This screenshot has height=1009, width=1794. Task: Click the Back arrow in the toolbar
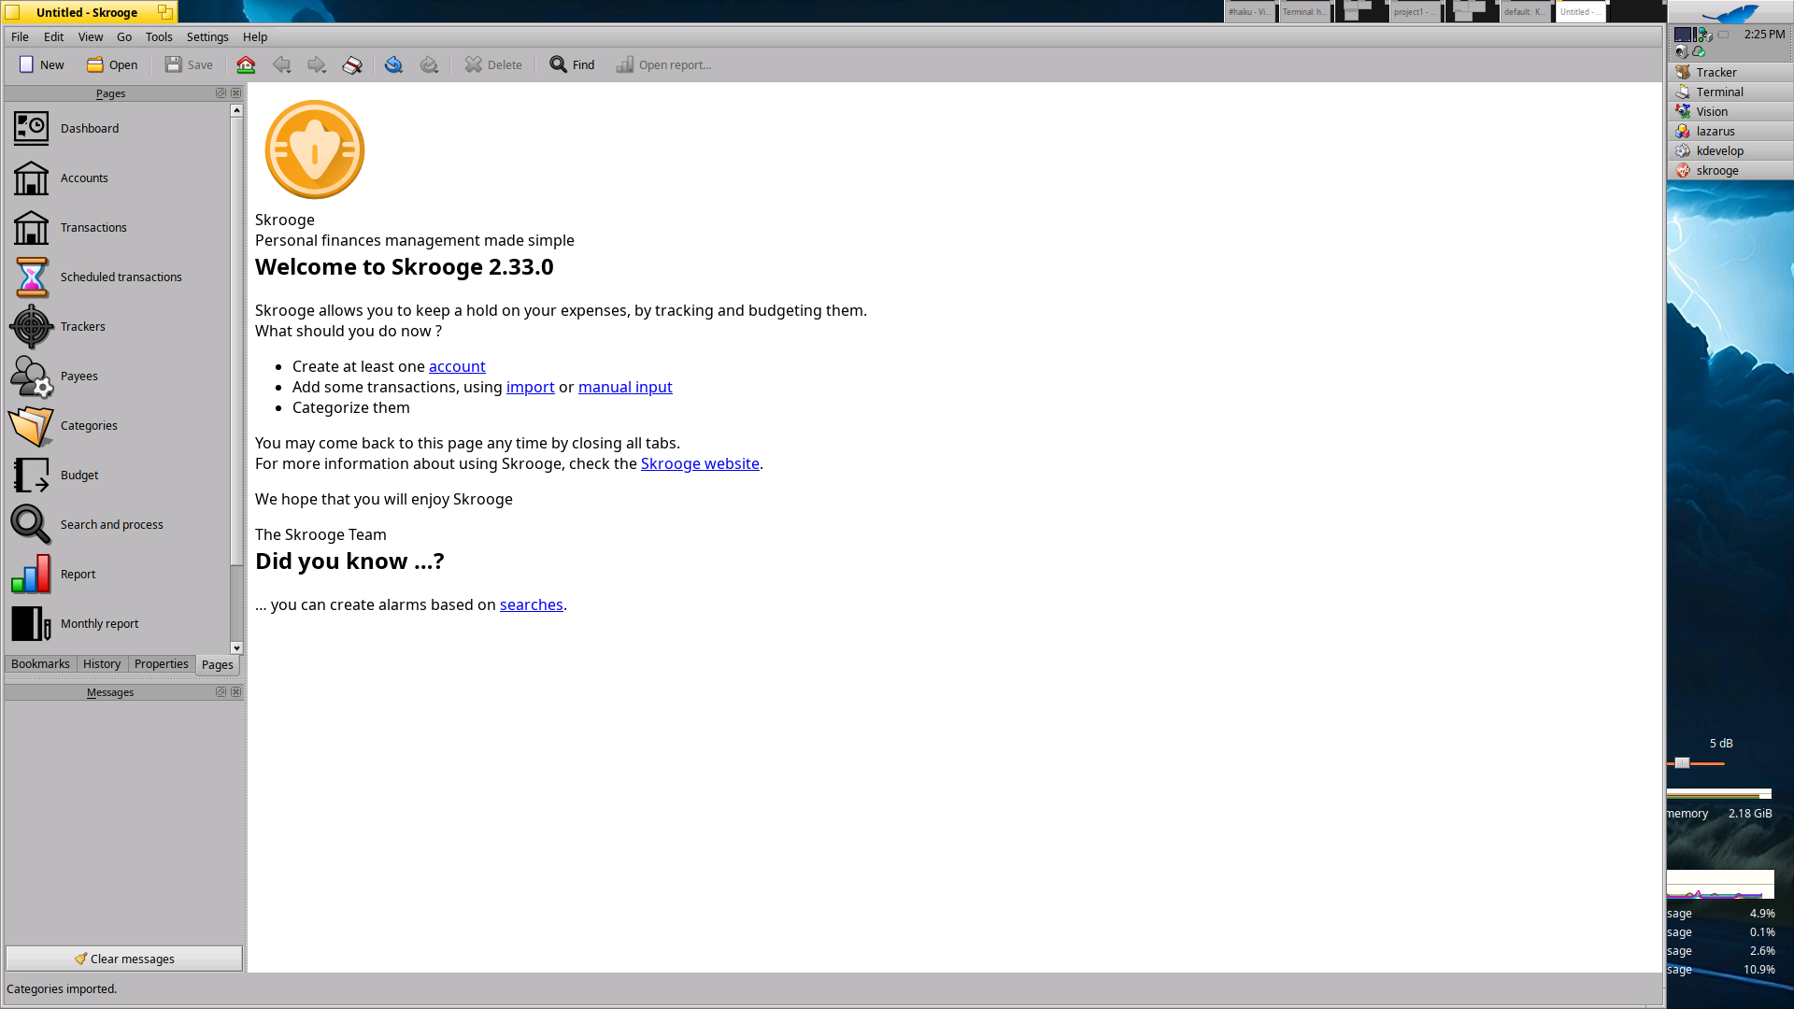(281, 64)
